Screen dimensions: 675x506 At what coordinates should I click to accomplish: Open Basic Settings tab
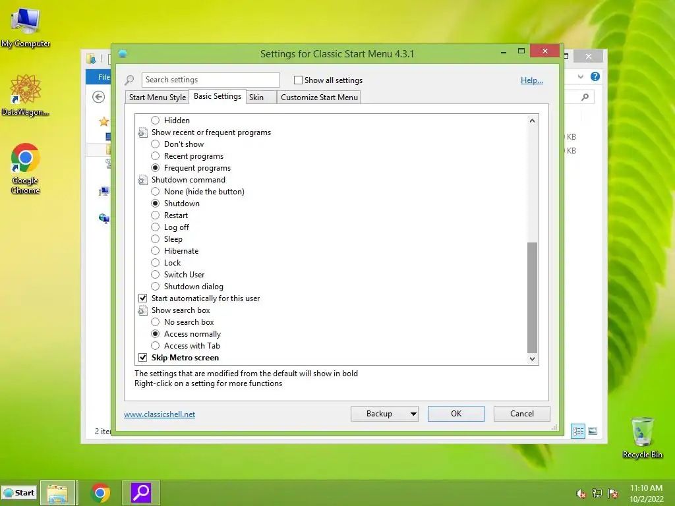(218, 96)
